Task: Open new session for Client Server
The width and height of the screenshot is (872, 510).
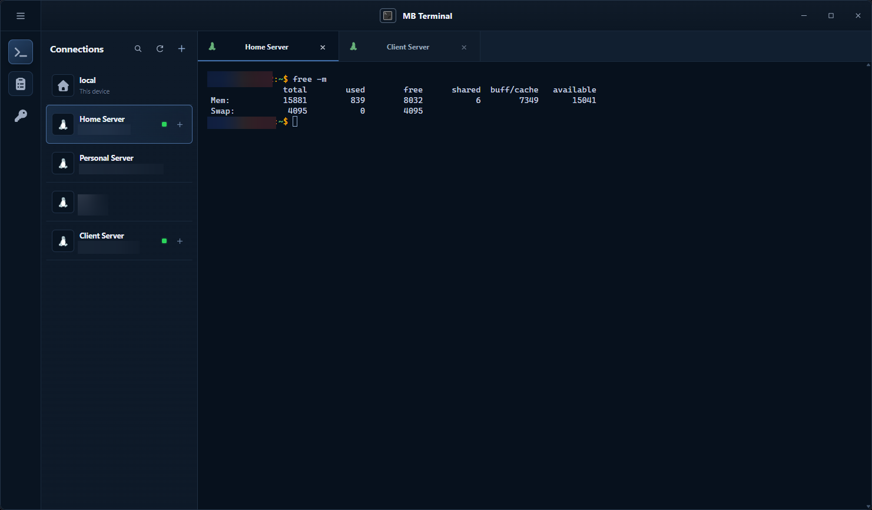Action: click(180, 241)
